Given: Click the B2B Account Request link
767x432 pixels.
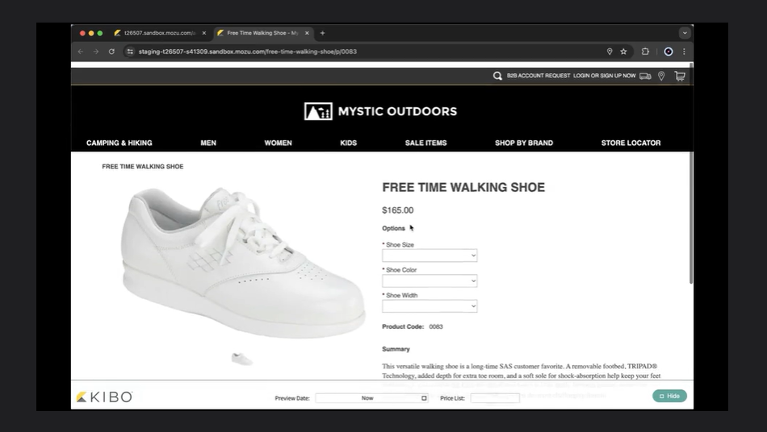Looking at the screenshot, I should (539, 76).
